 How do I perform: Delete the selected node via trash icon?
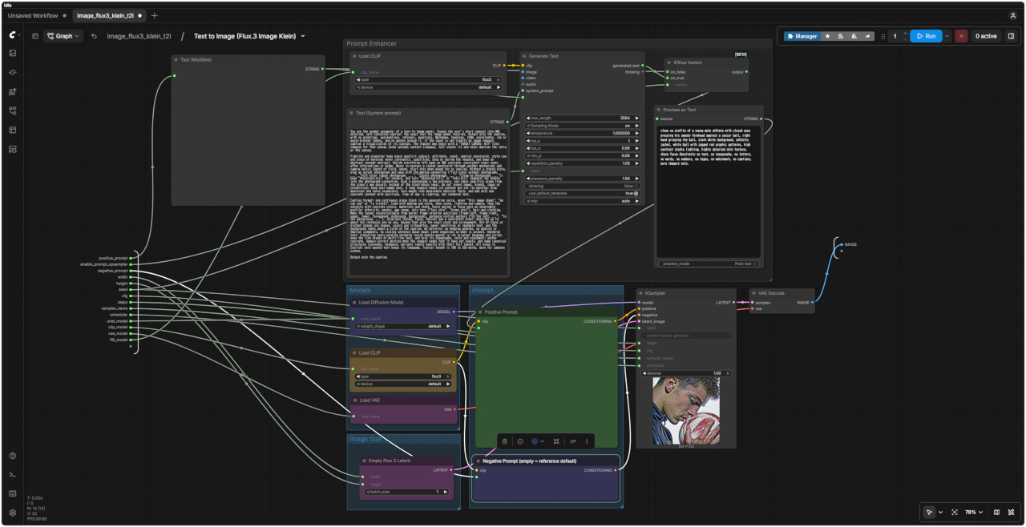coord(503,441)
